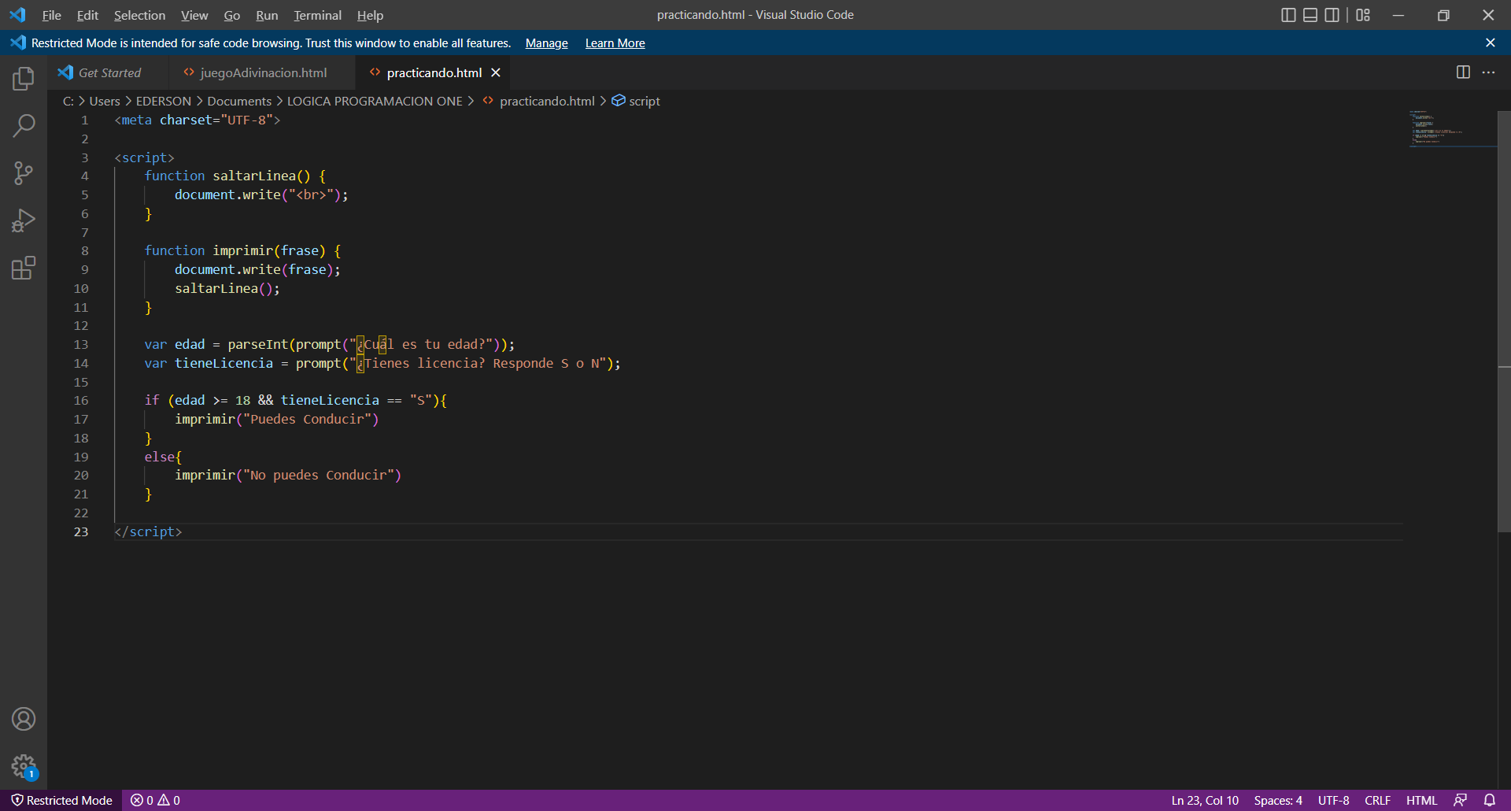Expand the LOGICA PROGRAMACION ONE breadcrumb
The width and height of the screenshot is (1511, 811).
point(375,101)
